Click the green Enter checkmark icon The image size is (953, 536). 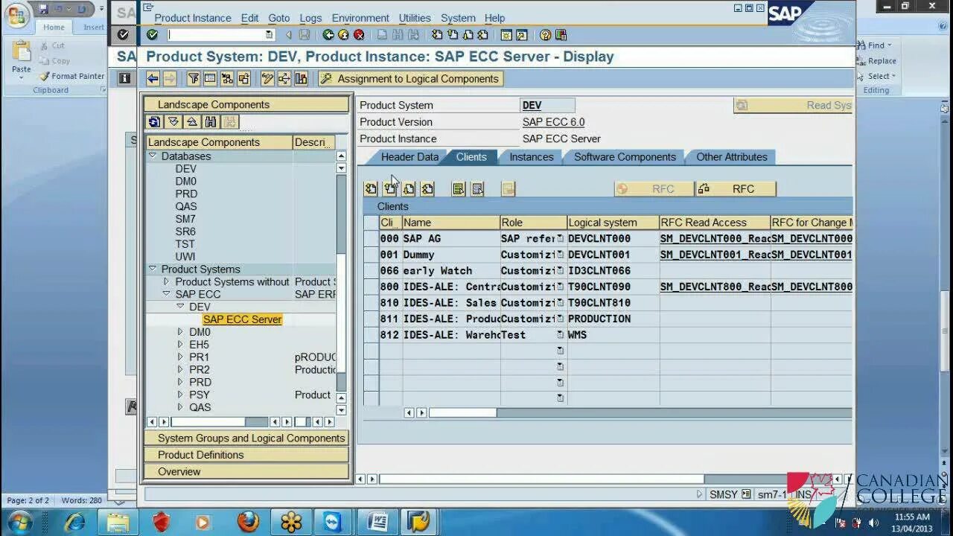pos(153,34)
